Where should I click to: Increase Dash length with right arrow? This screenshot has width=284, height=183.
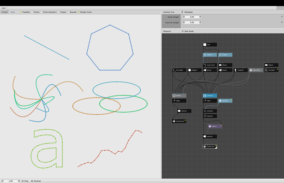(200, 17)
